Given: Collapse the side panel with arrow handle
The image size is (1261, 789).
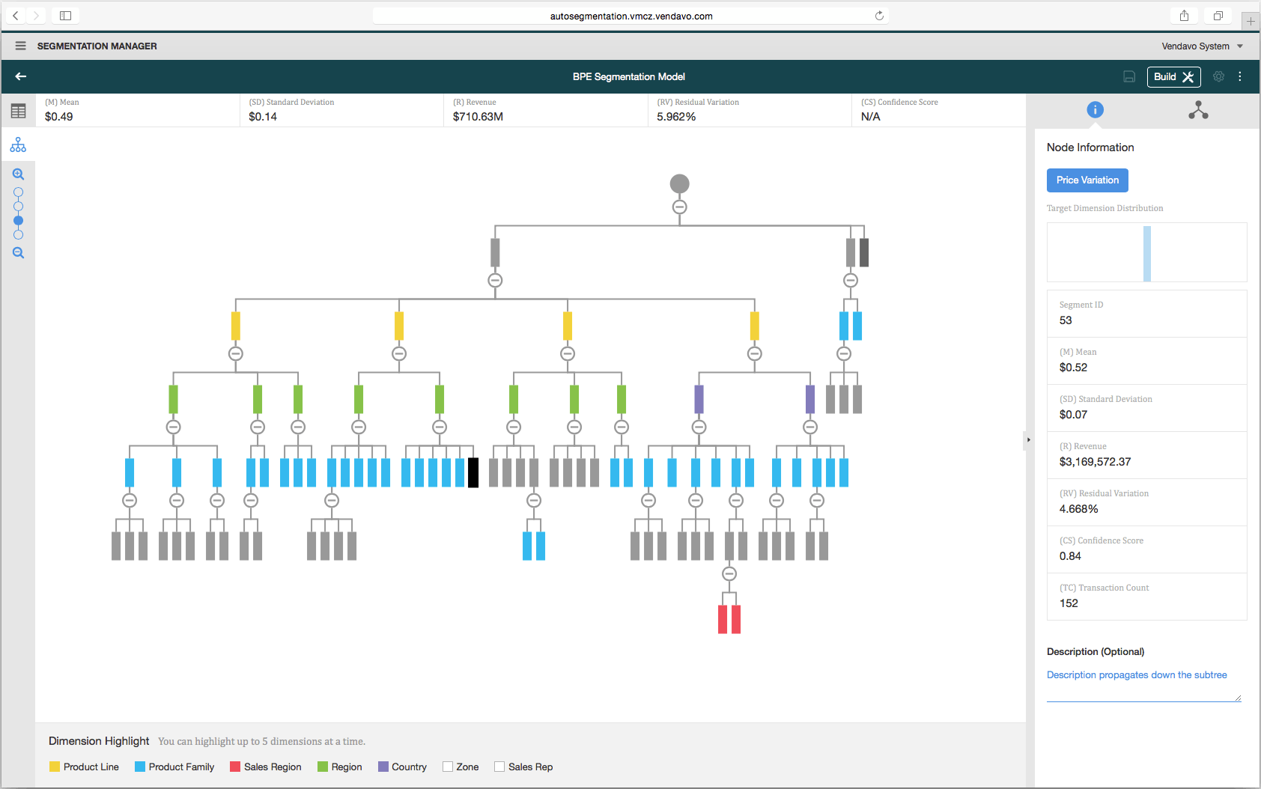Looking at the screenshot, I should click(x=1028, y=440).
